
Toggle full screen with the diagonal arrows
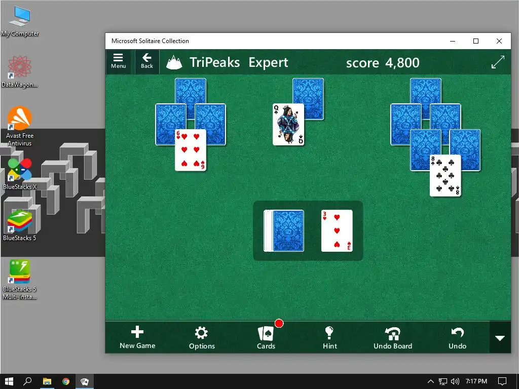(498, 62)
